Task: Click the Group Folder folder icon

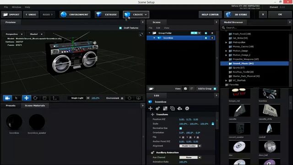Action: click(x=154, y=33)
